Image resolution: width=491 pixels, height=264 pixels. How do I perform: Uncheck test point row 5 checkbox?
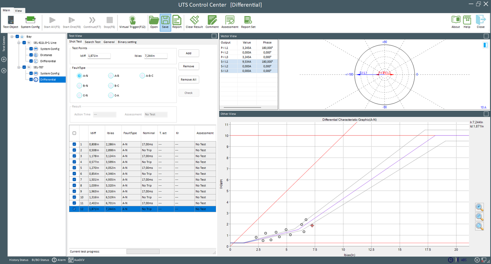coord(74,168)
